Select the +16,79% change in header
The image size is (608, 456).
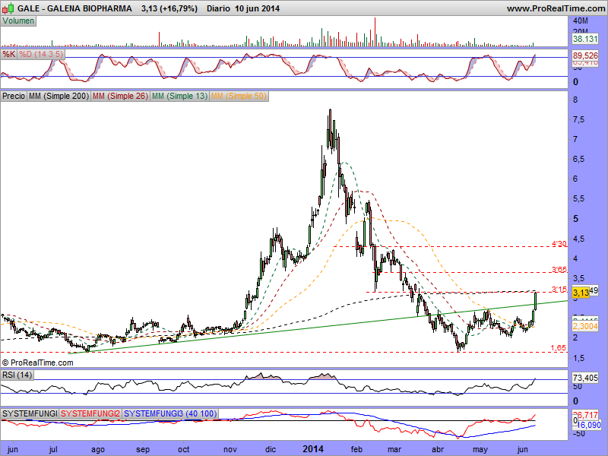[x=179, y=8]
